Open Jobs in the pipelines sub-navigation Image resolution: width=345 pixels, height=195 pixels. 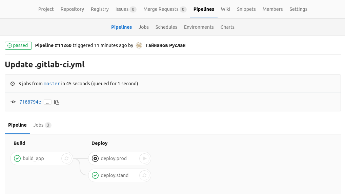144,27
